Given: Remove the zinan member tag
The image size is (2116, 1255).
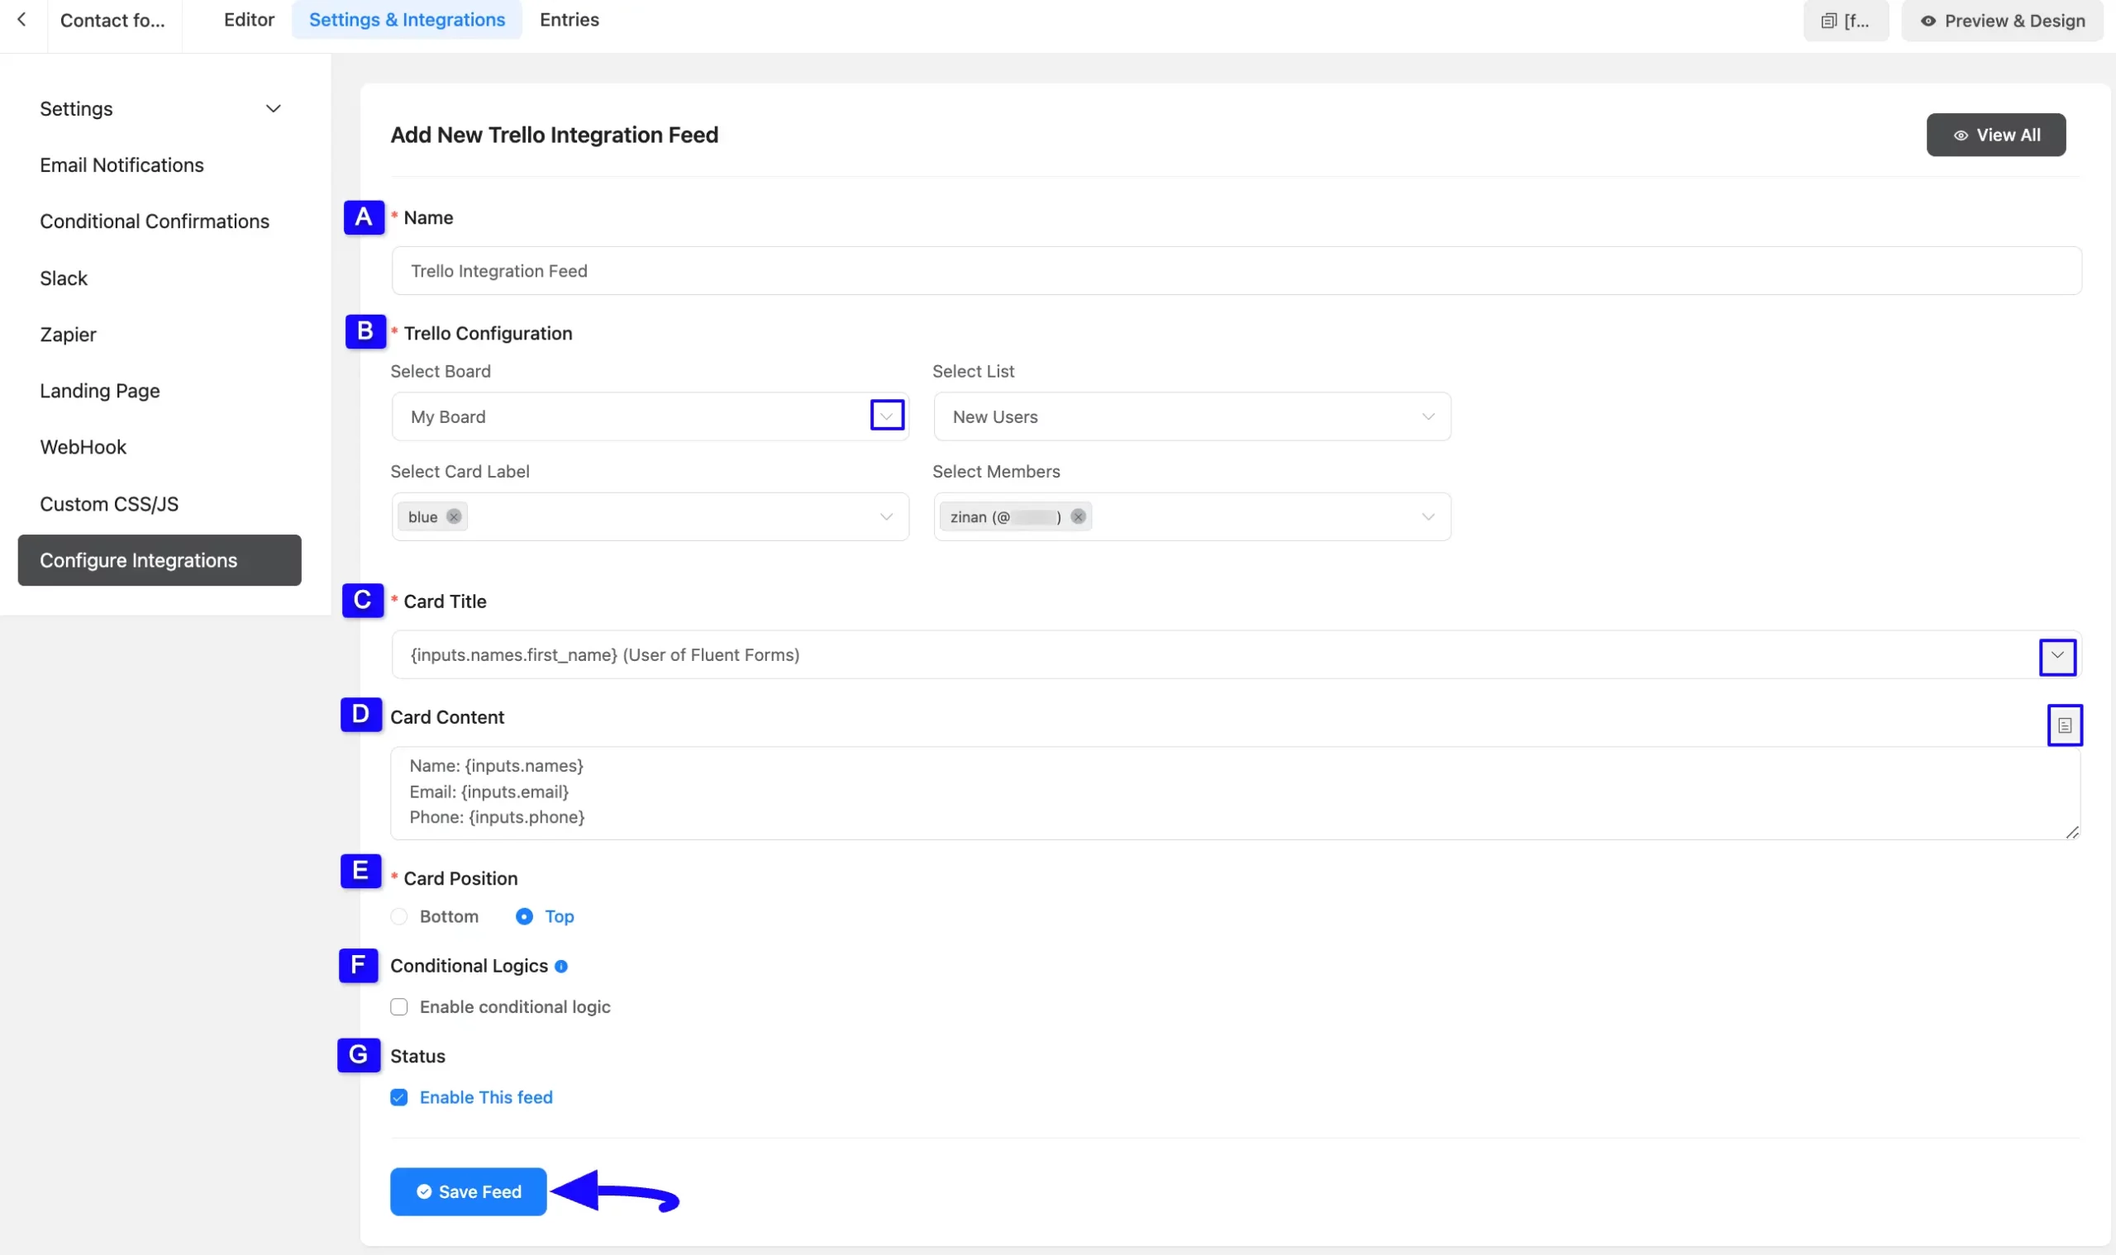Looking at the screenshot, I should [1078, 516].
